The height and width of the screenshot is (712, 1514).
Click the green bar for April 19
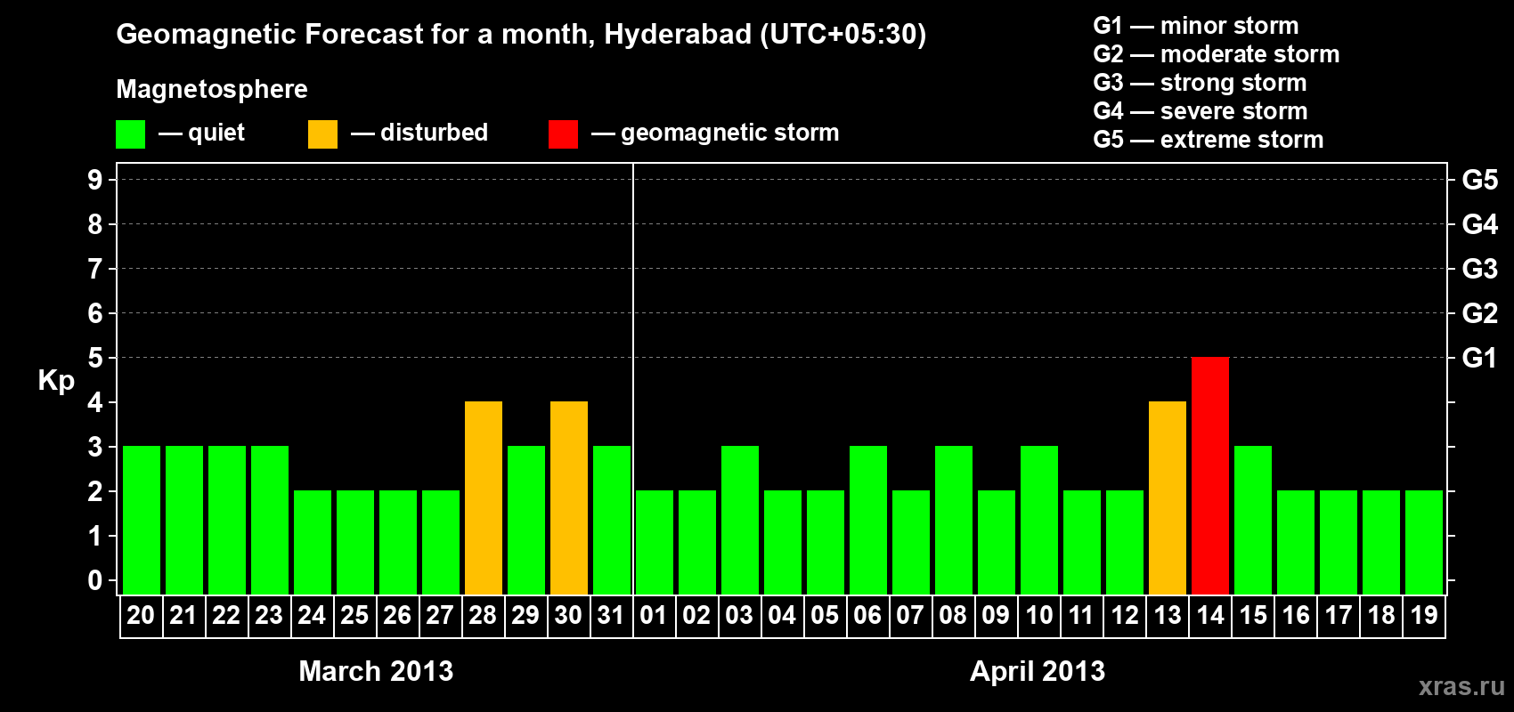click(x=1424, y=542)
